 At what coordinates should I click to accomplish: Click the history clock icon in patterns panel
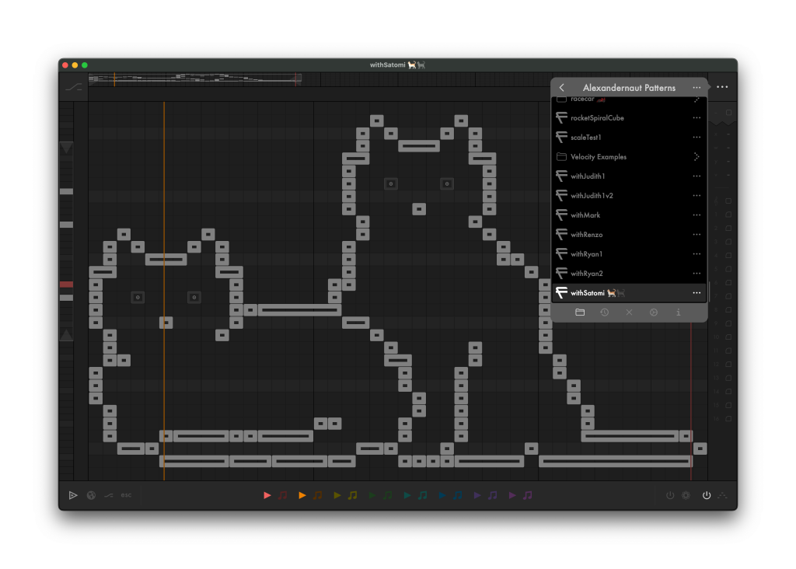[604, 312]
